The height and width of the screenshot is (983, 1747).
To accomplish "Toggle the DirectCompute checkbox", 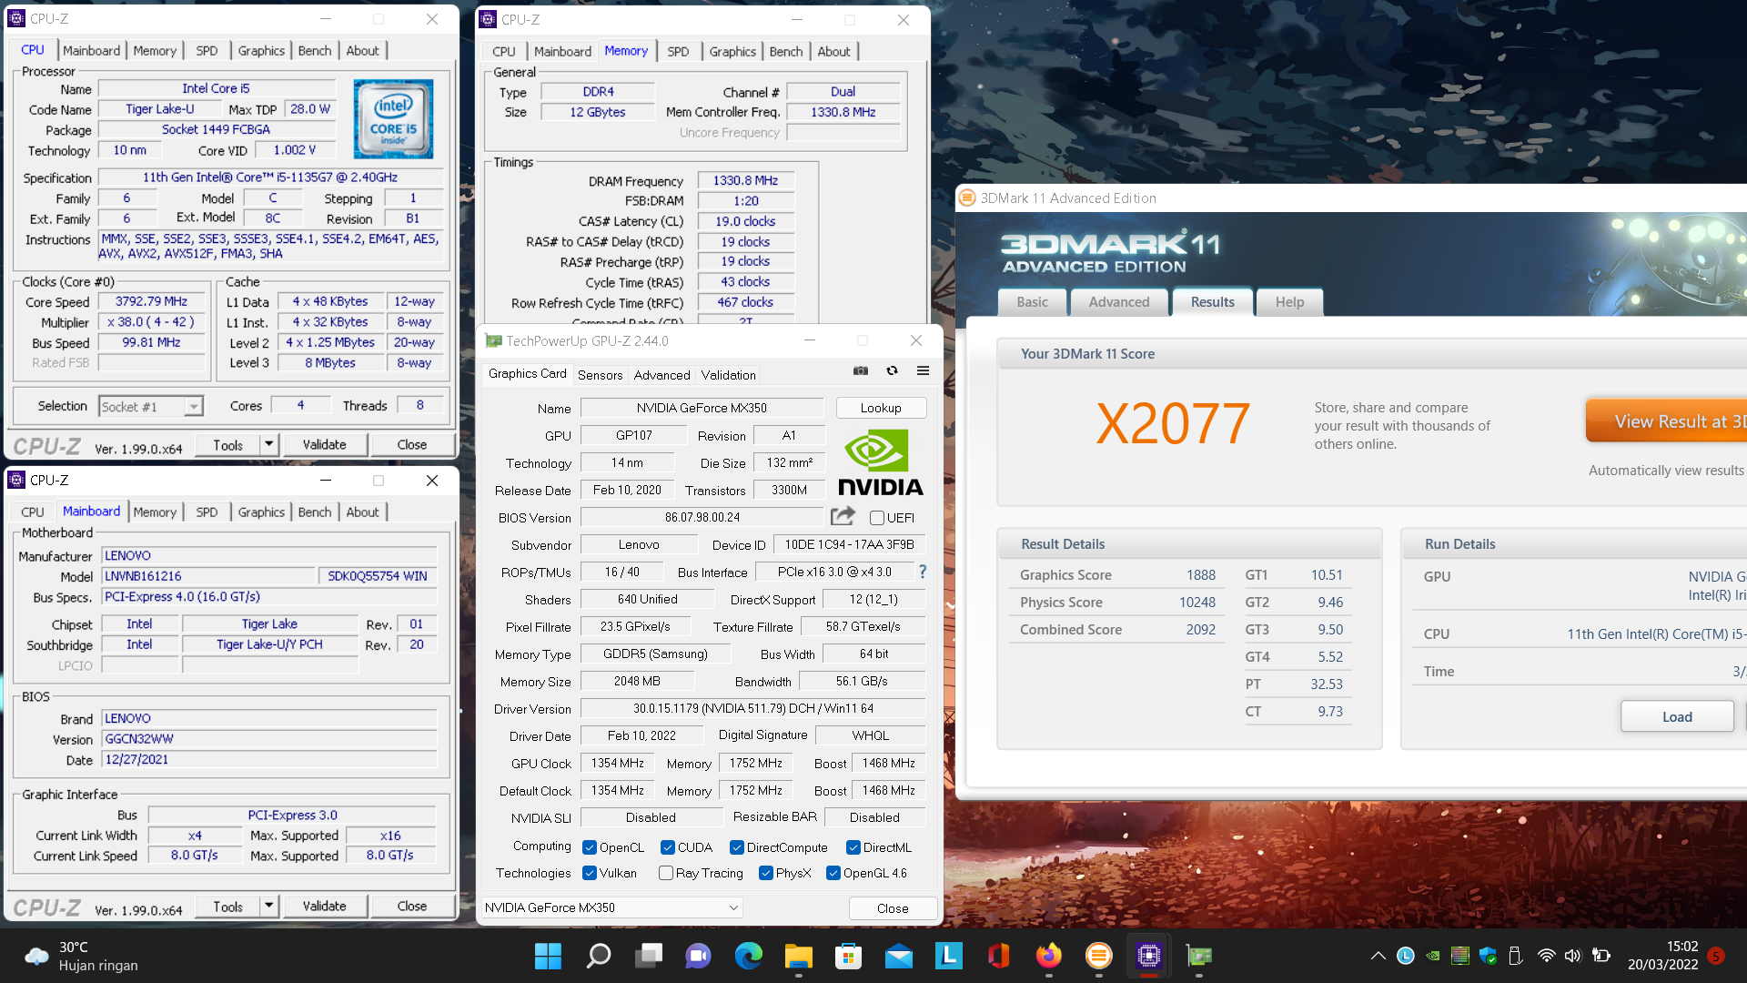I will tap(737, 847).
